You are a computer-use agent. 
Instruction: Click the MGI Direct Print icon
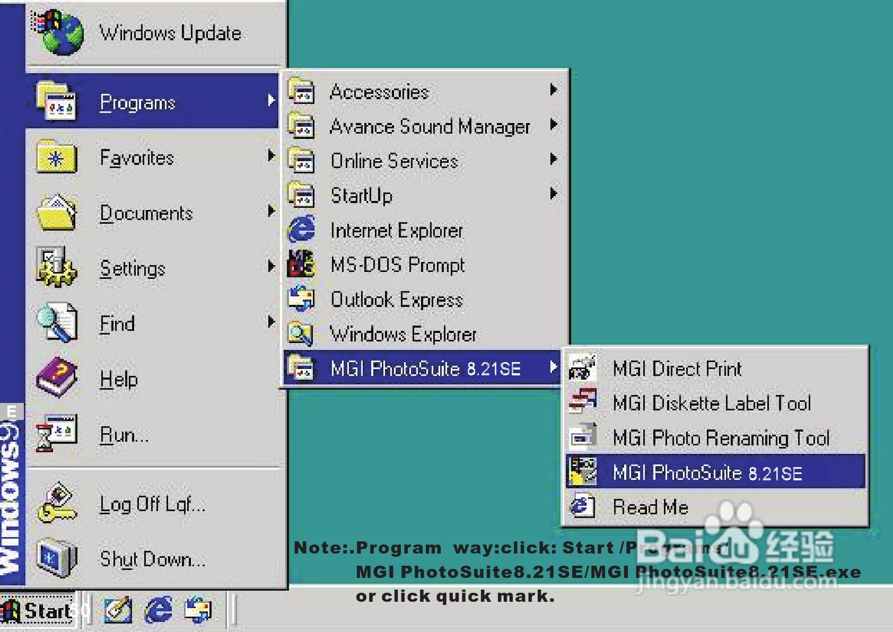tap(583, 367)
